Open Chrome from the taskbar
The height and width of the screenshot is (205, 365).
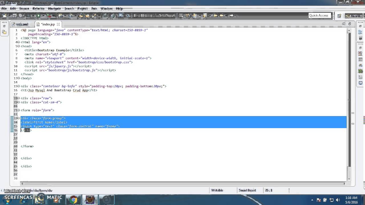[74, 200]
